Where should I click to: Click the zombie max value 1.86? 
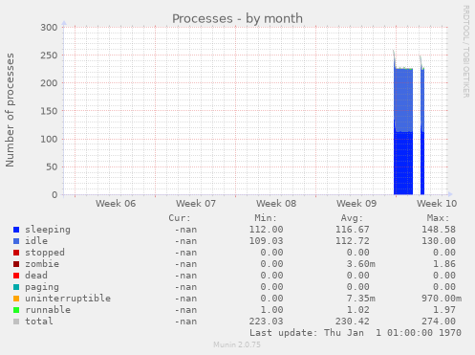(x=444, y=264)
